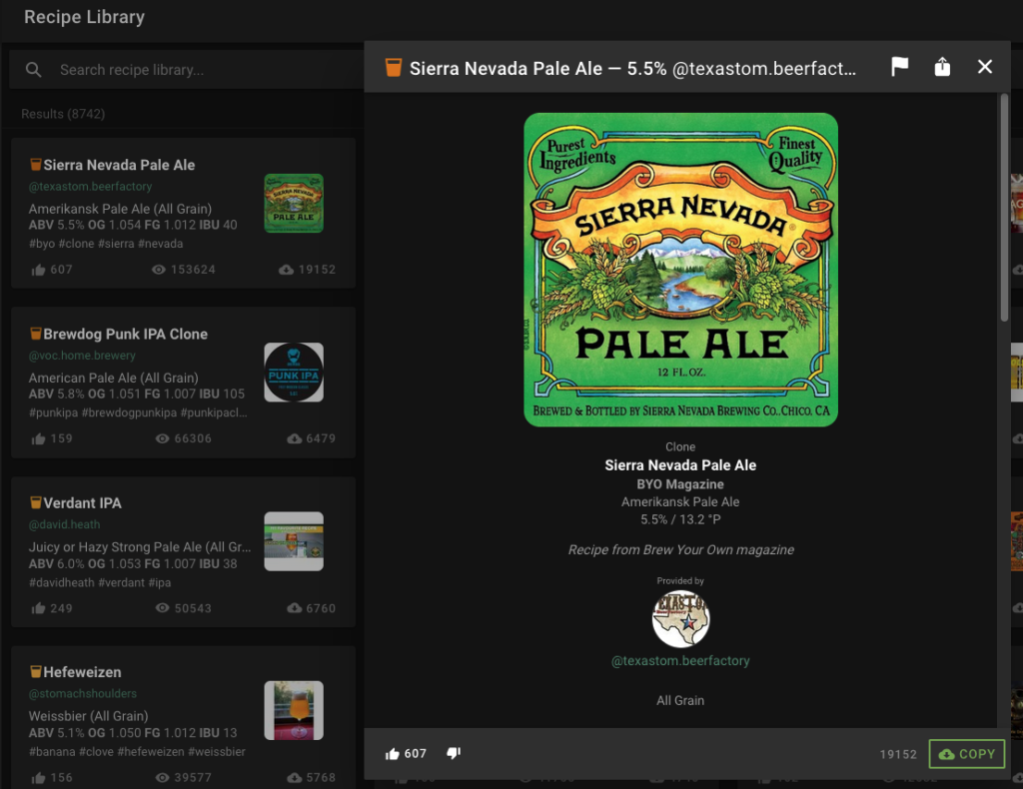Viewport: 1023px width, 789px height.
Task: Click the search magnifier icon
Action: [33, 70]
